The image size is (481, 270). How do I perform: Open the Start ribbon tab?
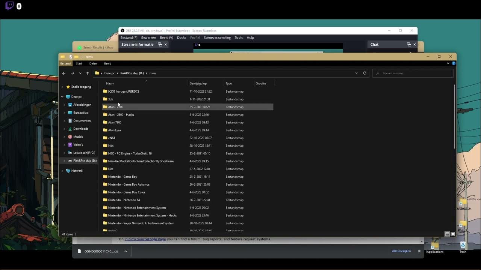79,63
